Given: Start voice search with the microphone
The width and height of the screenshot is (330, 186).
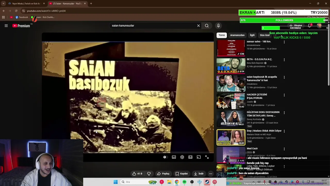Looking at the screenshot, I should [x=218, y=26].
